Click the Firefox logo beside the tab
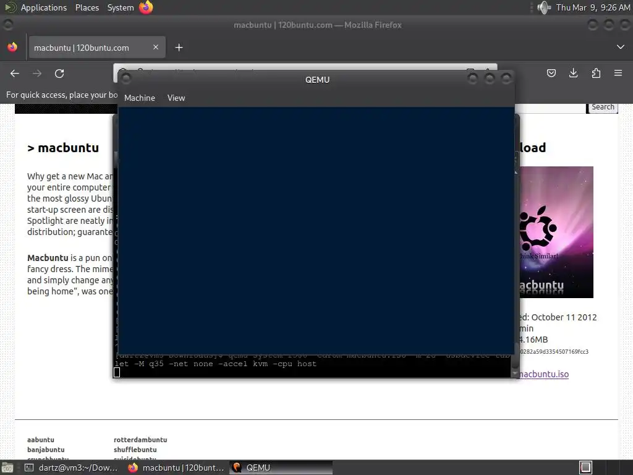This screenshot has width=633, height=475. click(x=12, y=47)
